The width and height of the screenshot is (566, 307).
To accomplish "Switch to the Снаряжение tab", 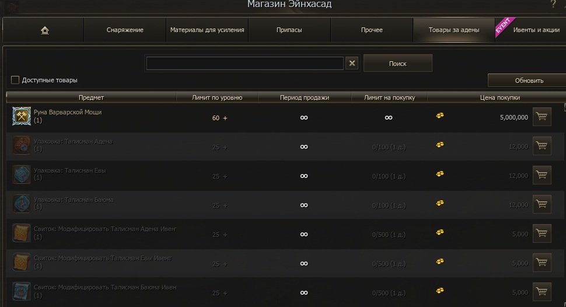I will click(x=125, y=30).
